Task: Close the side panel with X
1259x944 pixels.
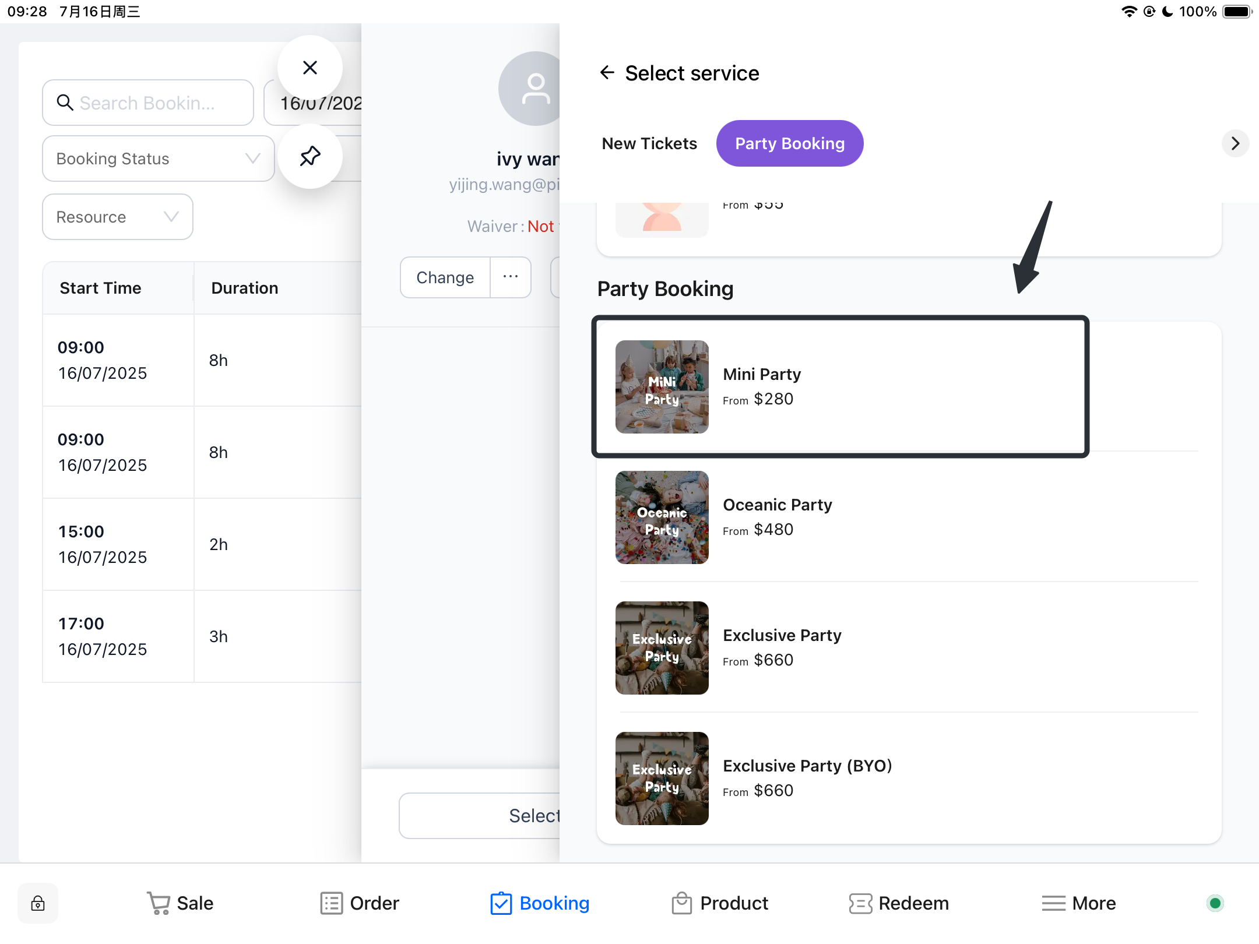Action: [x=310, y=68]
